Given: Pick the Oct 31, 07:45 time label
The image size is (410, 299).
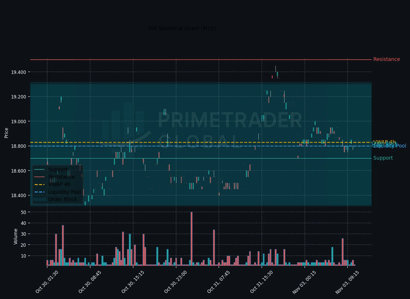Looking at the screenshot, I should (218, 282).
